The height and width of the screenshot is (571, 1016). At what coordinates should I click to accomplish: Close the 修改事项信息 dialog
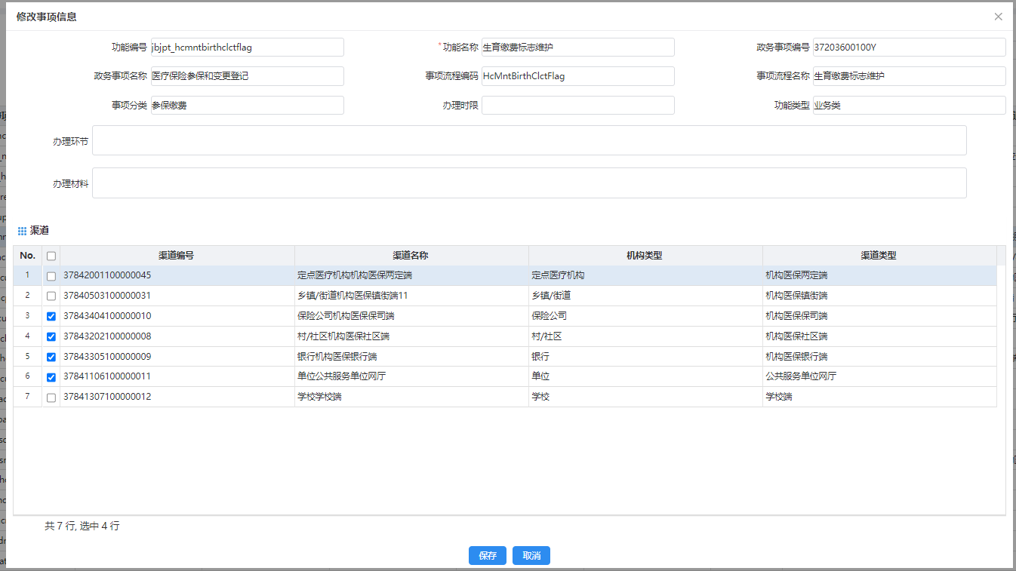pos(998,17)
